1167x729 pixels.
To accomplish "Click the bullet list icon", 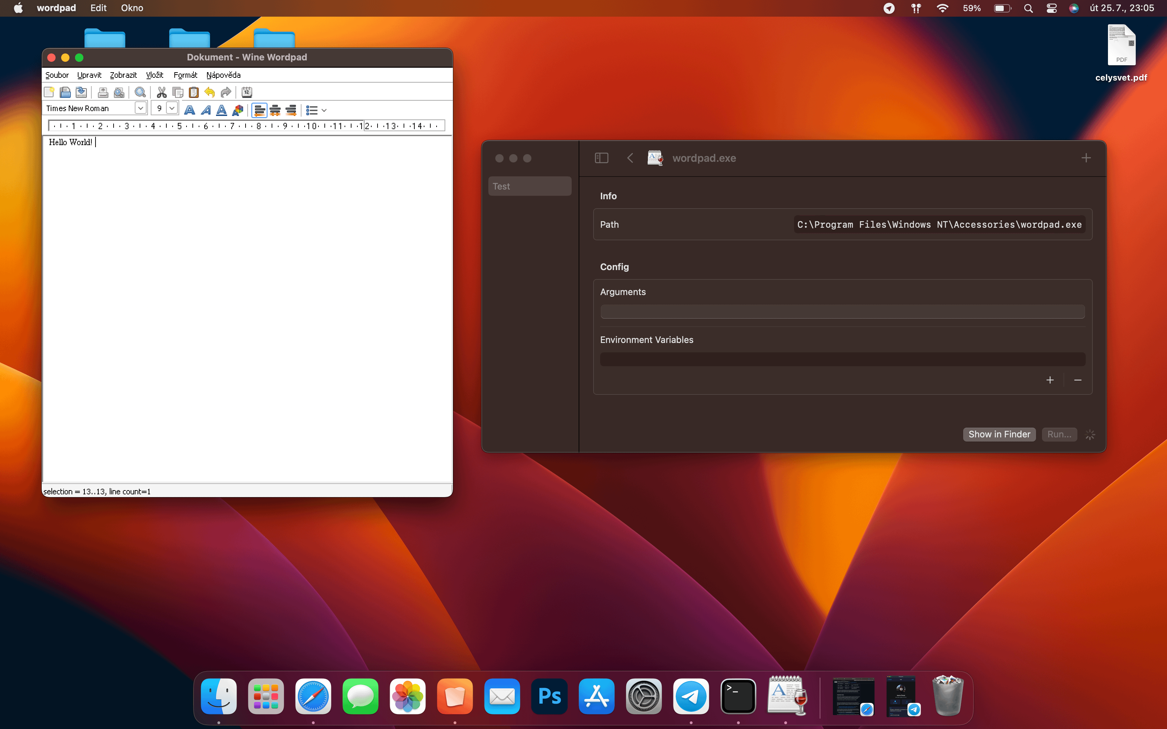I will 312,110.
